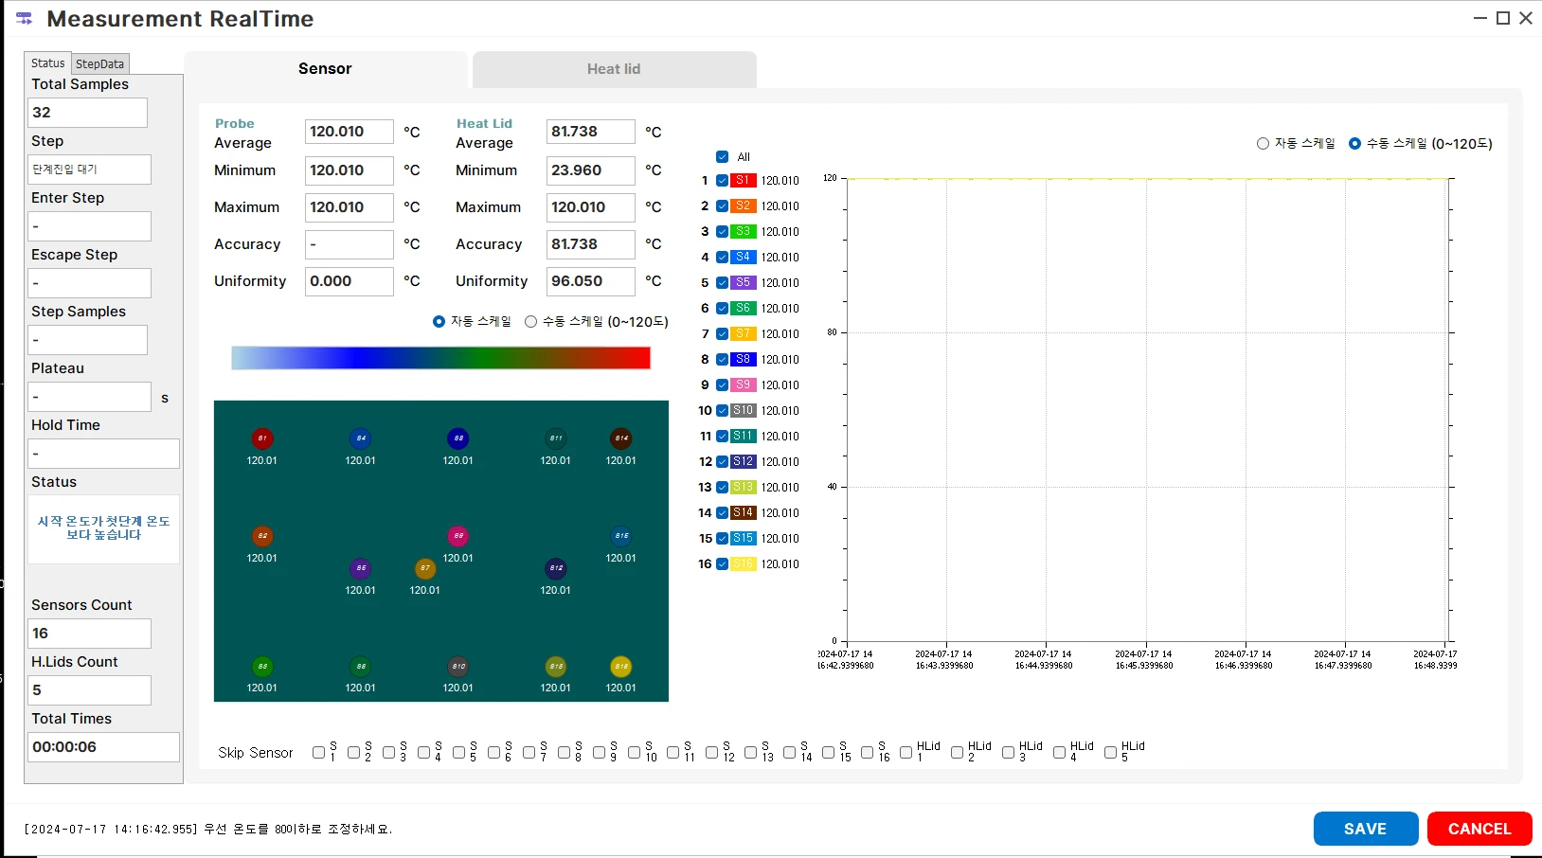Click the amber S7 sensor dot on the map
Image resolution: width=1542 pixels, height=858 pixels.
(425, 568)
